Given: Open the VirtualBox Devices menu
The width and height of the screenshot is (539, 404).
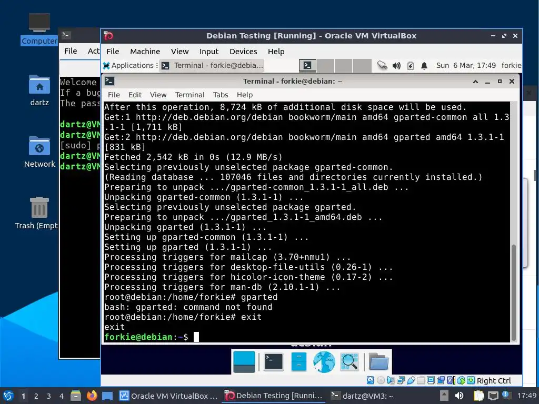Looking at the screenshot, I should point(243,52).
